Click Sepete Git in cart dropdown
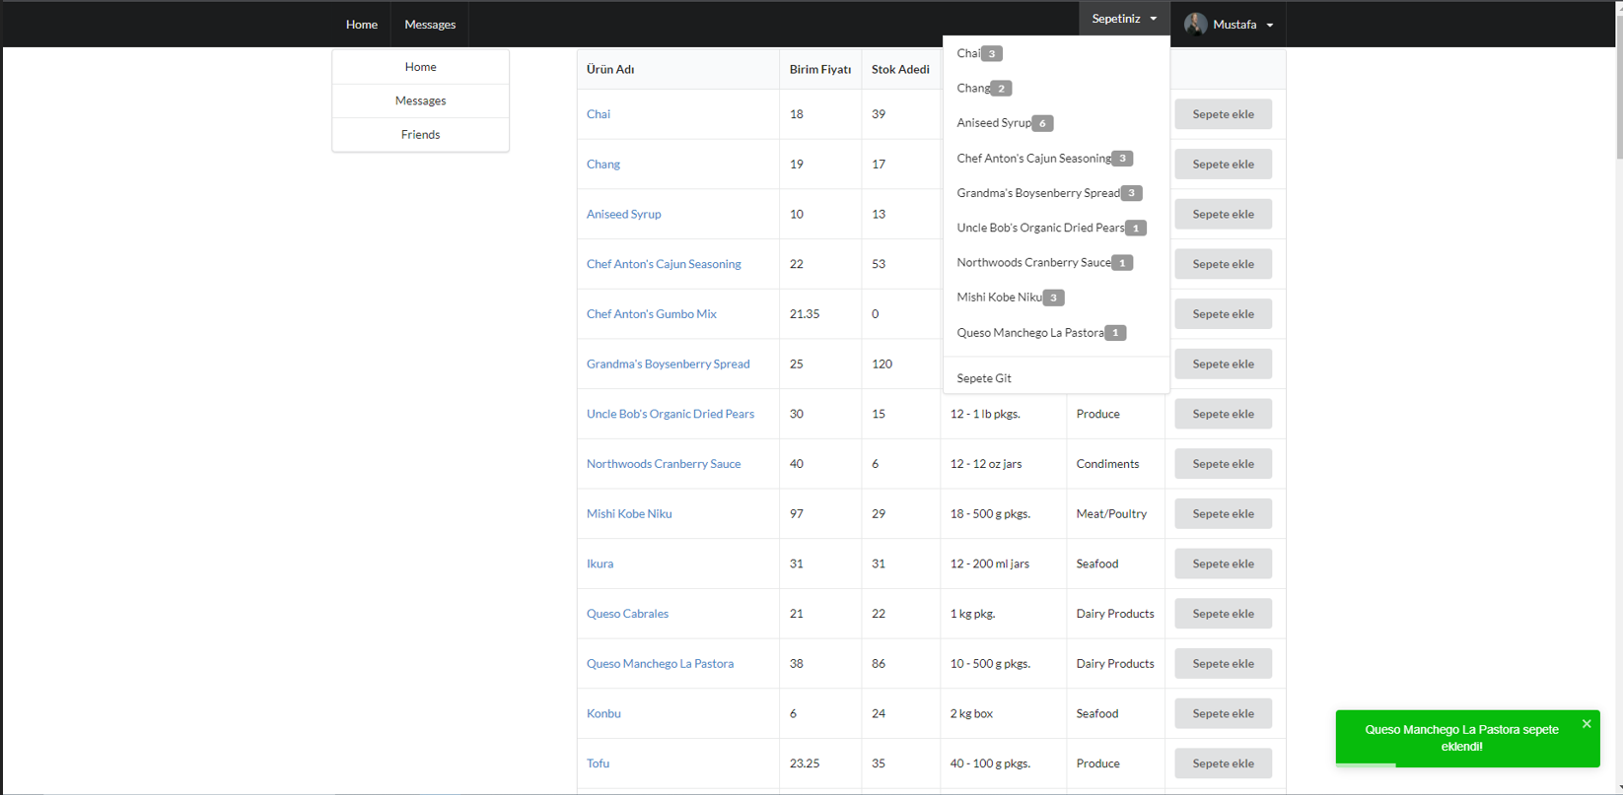Image resolution: width=1623 pixels, height=795 pixels. tap(1056, 378)
